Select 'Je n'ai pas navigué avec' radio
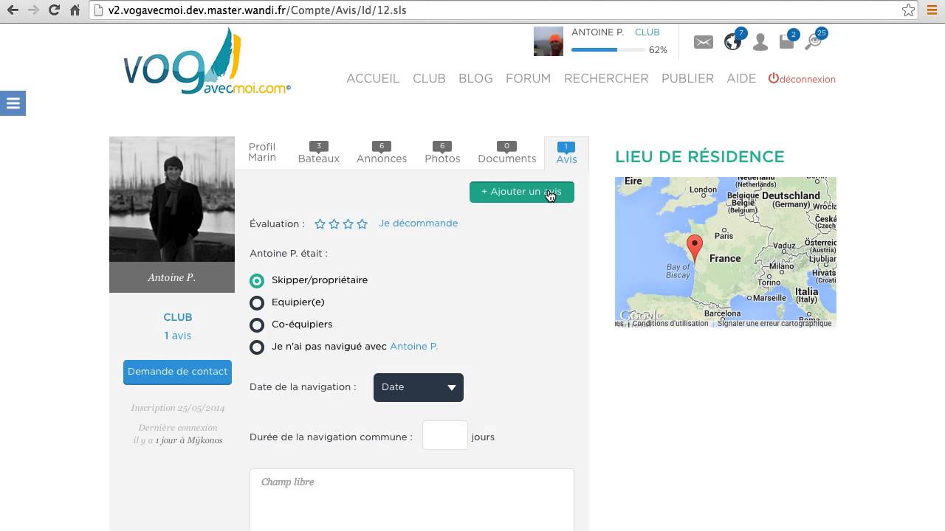 [x=257, y=347]
